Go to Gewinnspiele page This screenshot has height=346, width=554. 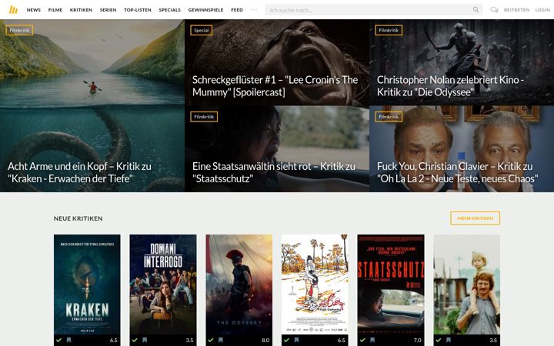pyautogui.click(x=205, y=10)
